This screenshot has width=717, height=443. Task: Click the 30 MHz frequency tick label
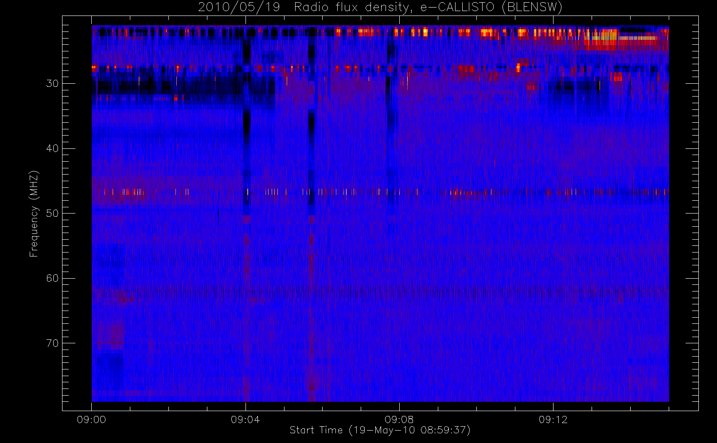click(52, 84)
